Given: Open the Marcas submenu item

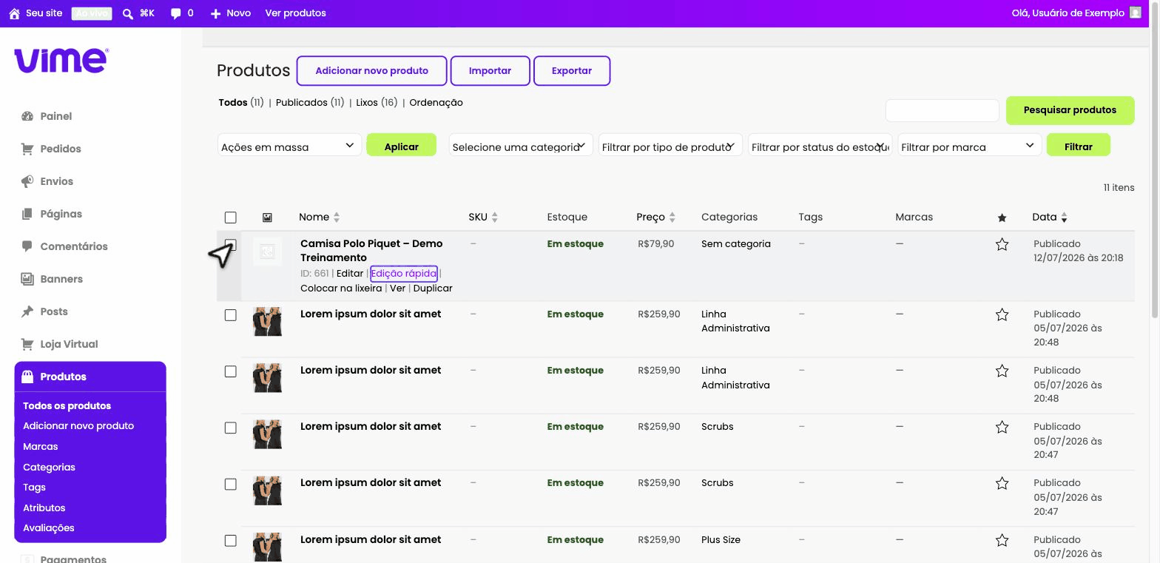Looking at the screenshot, I should coord(40,447).
